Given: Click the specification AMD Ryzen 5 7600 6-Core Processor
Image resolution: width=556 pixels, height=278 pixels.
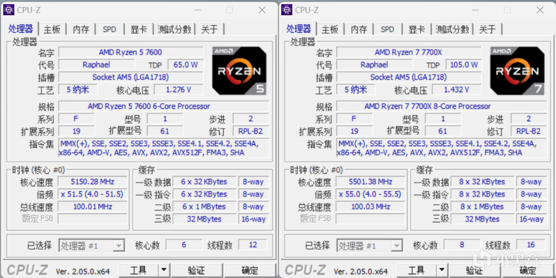Looking at the screenshot, I should [x=164, y=106].
